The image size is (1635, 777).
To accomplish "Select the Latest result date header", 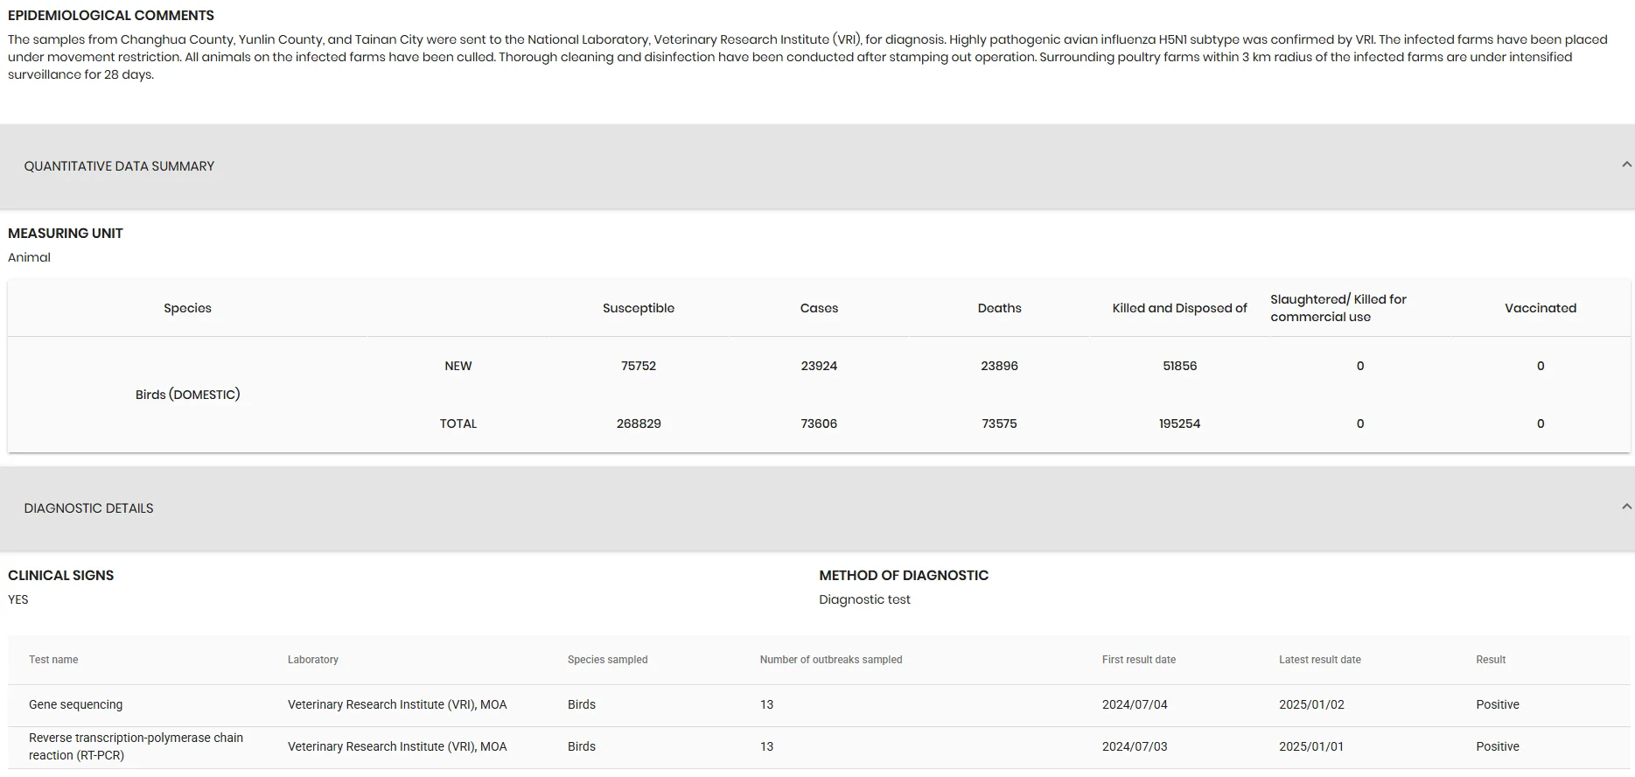I will point(1320,660).
